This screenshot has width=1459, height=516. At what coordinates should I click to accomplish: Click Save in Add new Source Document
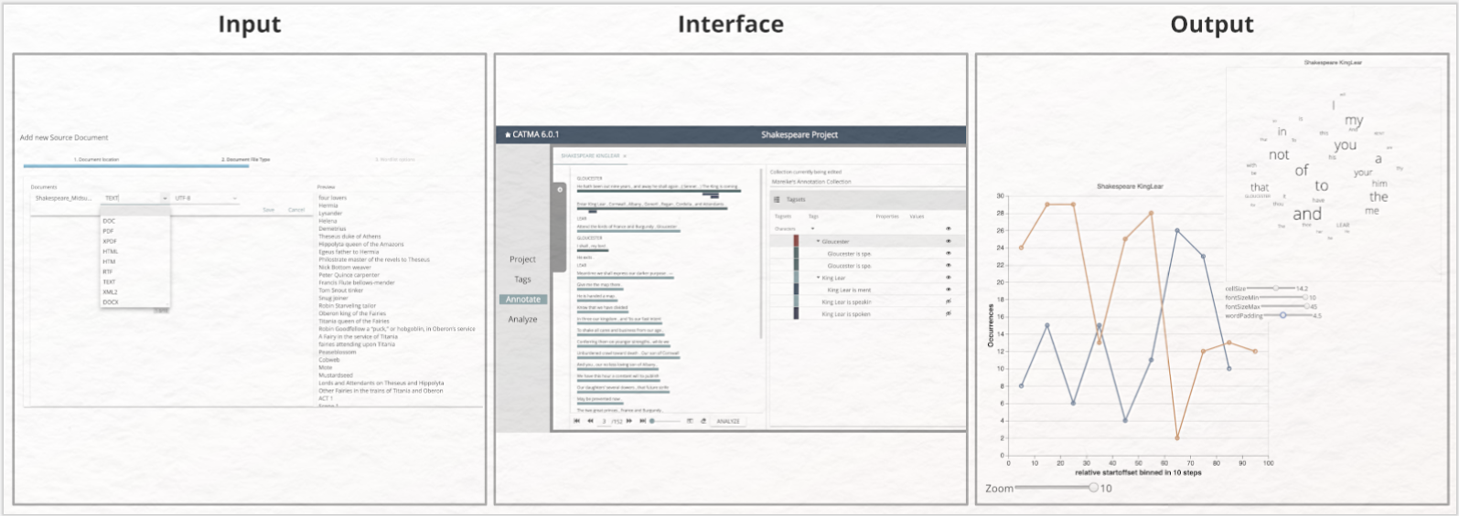tap(268, 210)
